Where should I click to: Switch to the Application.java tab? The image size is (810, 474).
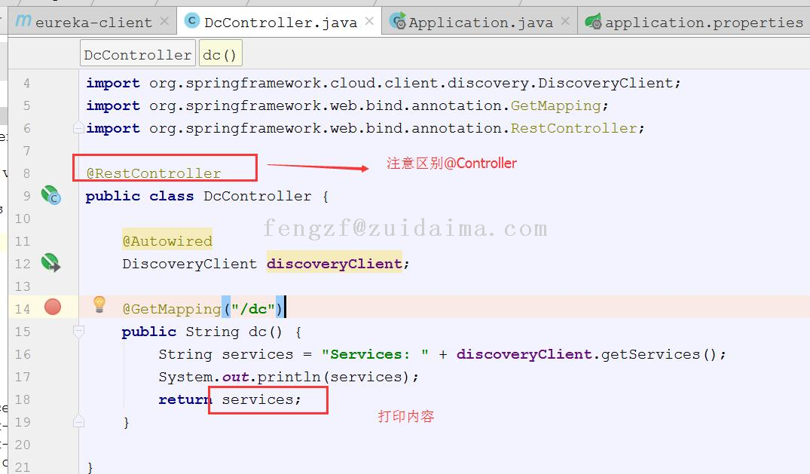pos(481,23)
